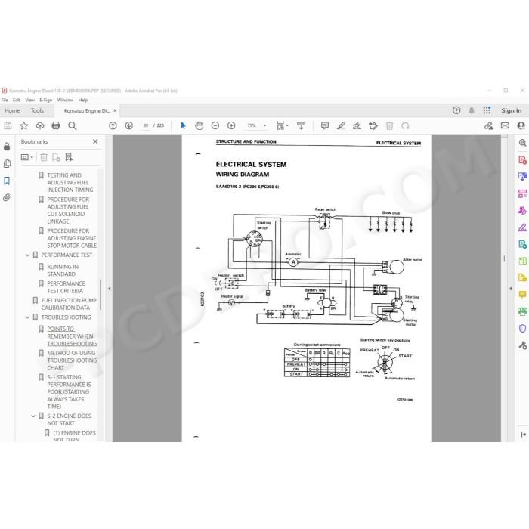Open the E-Sign menu

click(x=46, y=100)
